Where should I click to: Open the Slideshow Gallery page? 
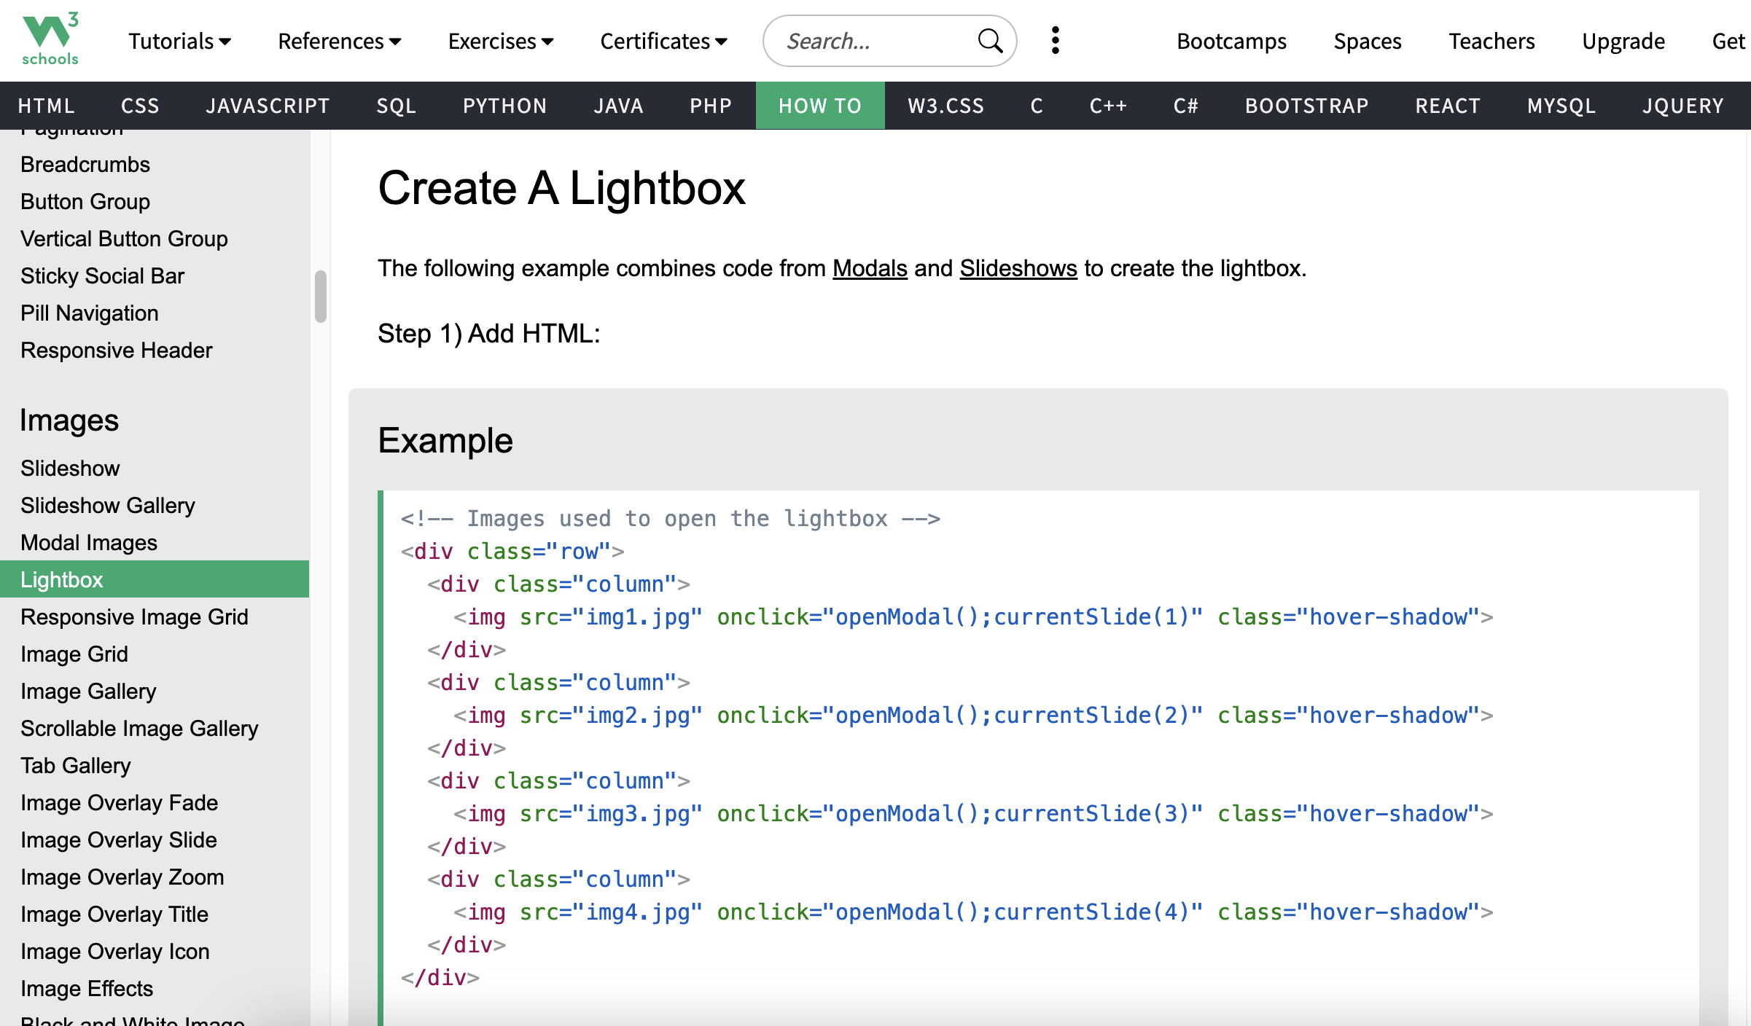[107, 505]
